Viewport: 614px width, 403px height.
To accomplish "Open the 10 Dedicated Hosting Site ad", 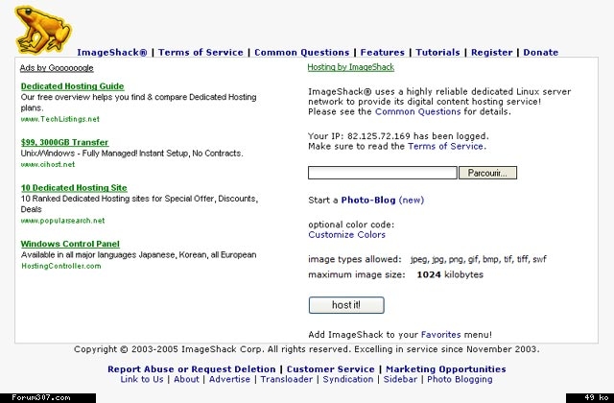I will coord(74,188).
